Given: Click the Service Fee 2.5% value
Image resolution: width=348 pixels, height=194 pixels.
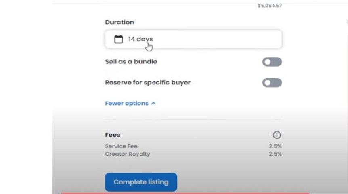Looking at the screenshot, I should [x=275, y=146].
